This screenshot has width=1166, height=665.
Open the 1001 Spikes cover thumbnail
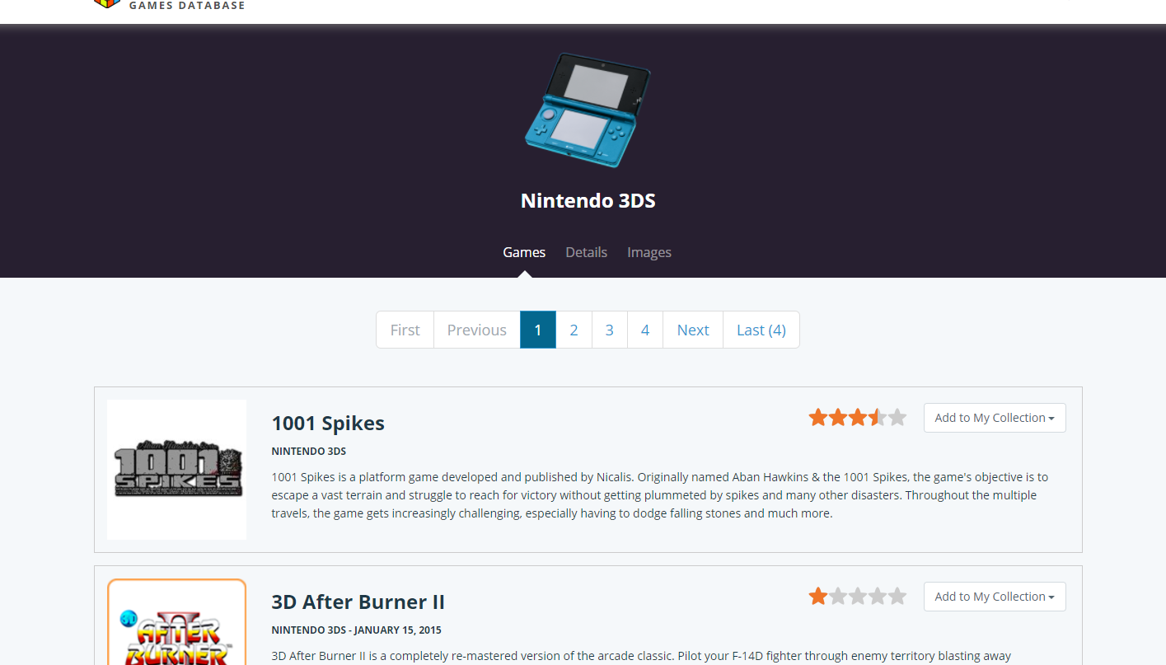point(177,470)
